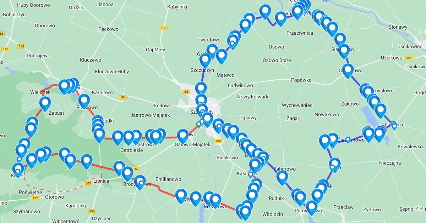426x223 pixels.
Task: Click road 306 shield near Czyściec
Action: tap(92, 211)
